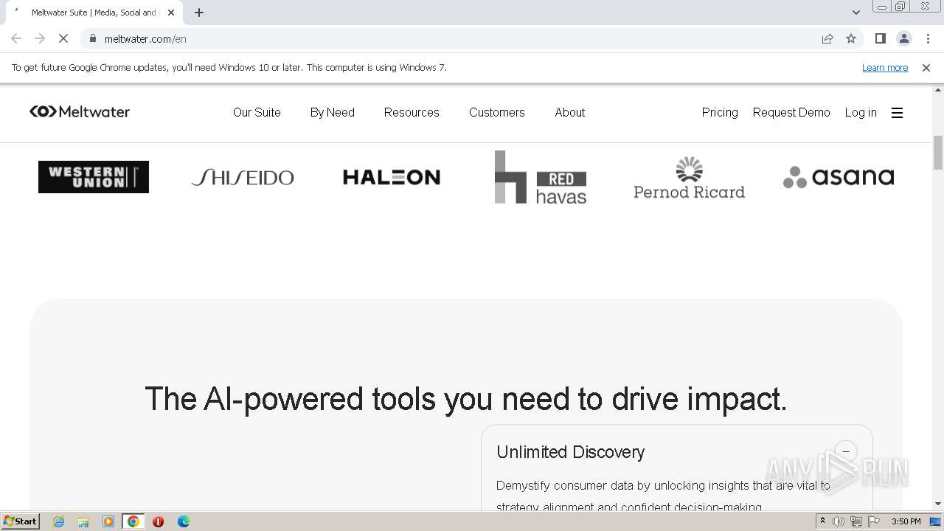View site information padlock
This screenshot has height=531, width=944.
point(93,38)
